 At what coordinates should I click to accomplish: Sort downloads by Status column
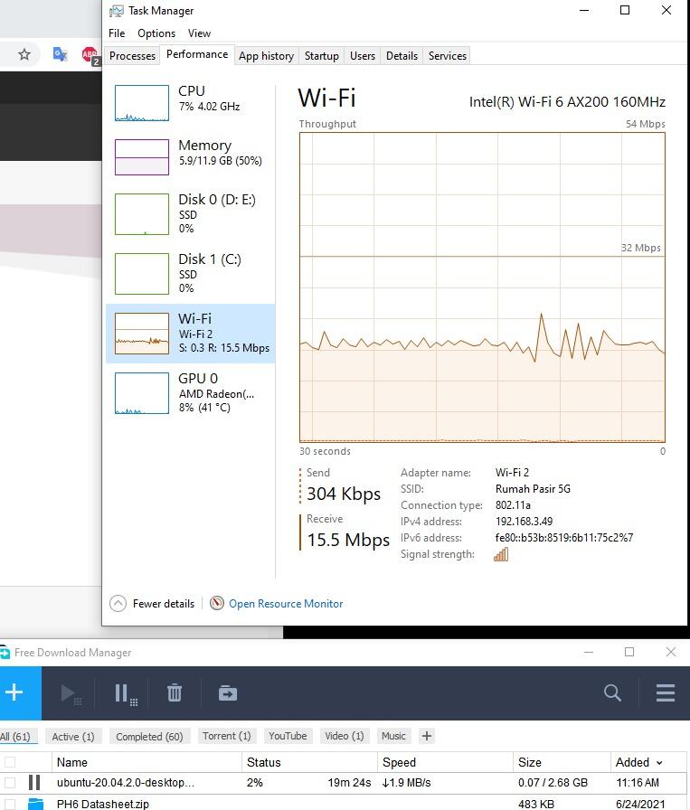(x=309, y=762)
